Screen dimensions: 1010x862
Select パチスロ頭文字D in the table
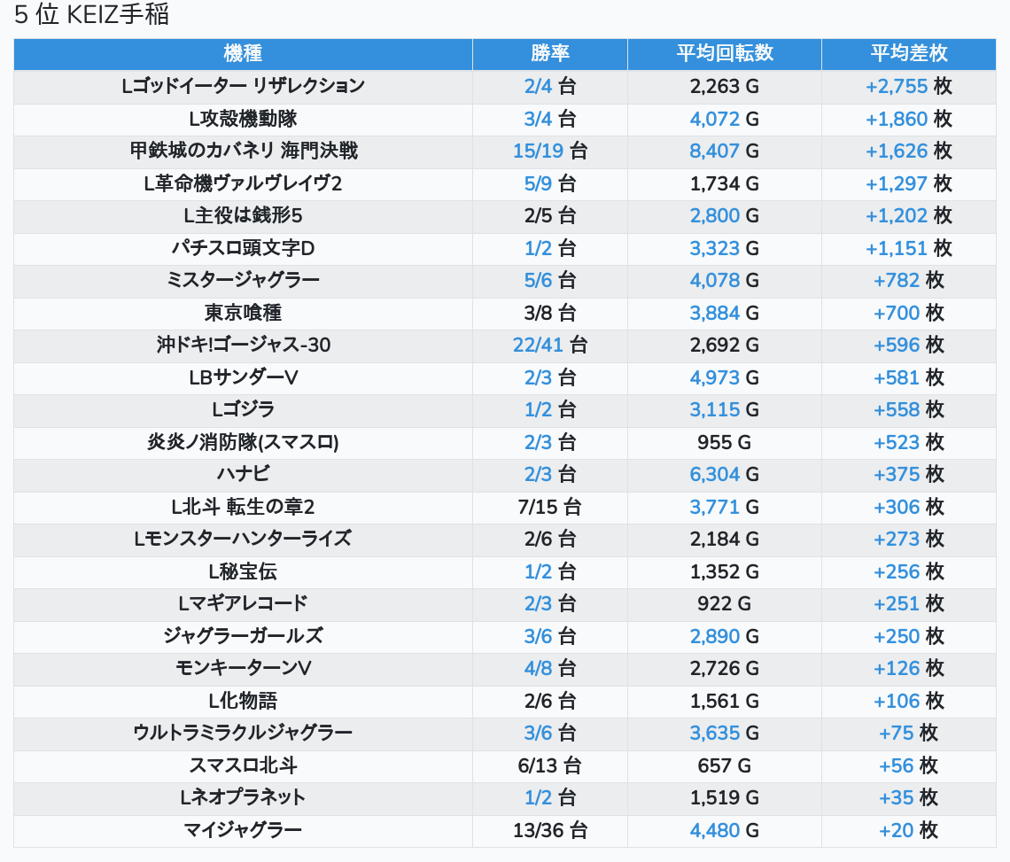click(243, 248)
